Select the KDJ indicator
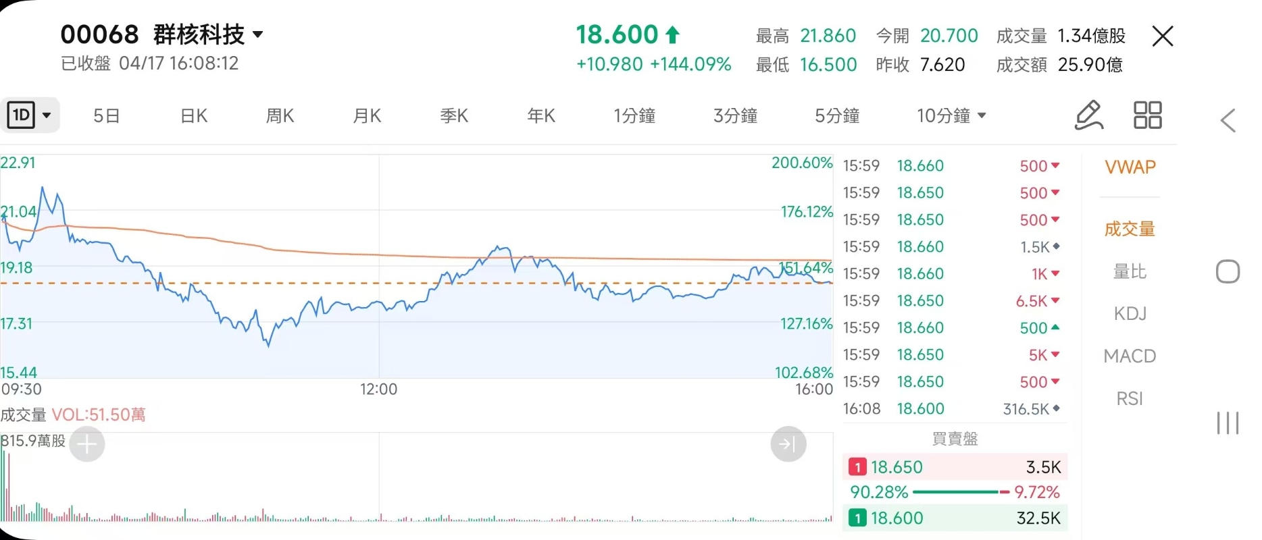Screen dimensions: 1262x540 1130,314
